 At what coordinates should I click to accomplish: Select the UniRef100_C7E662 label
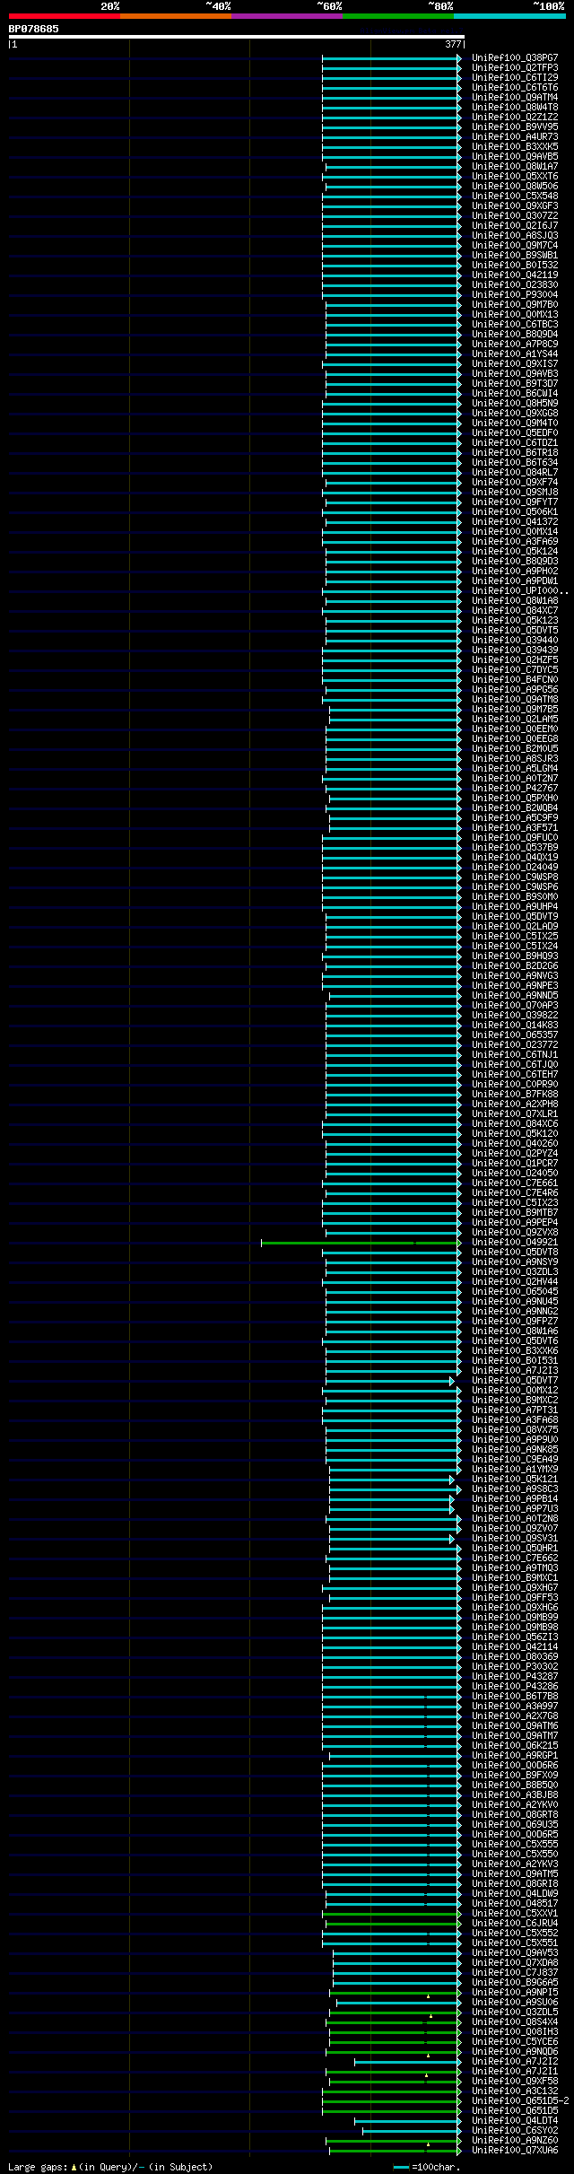(x=515, y=1558)
